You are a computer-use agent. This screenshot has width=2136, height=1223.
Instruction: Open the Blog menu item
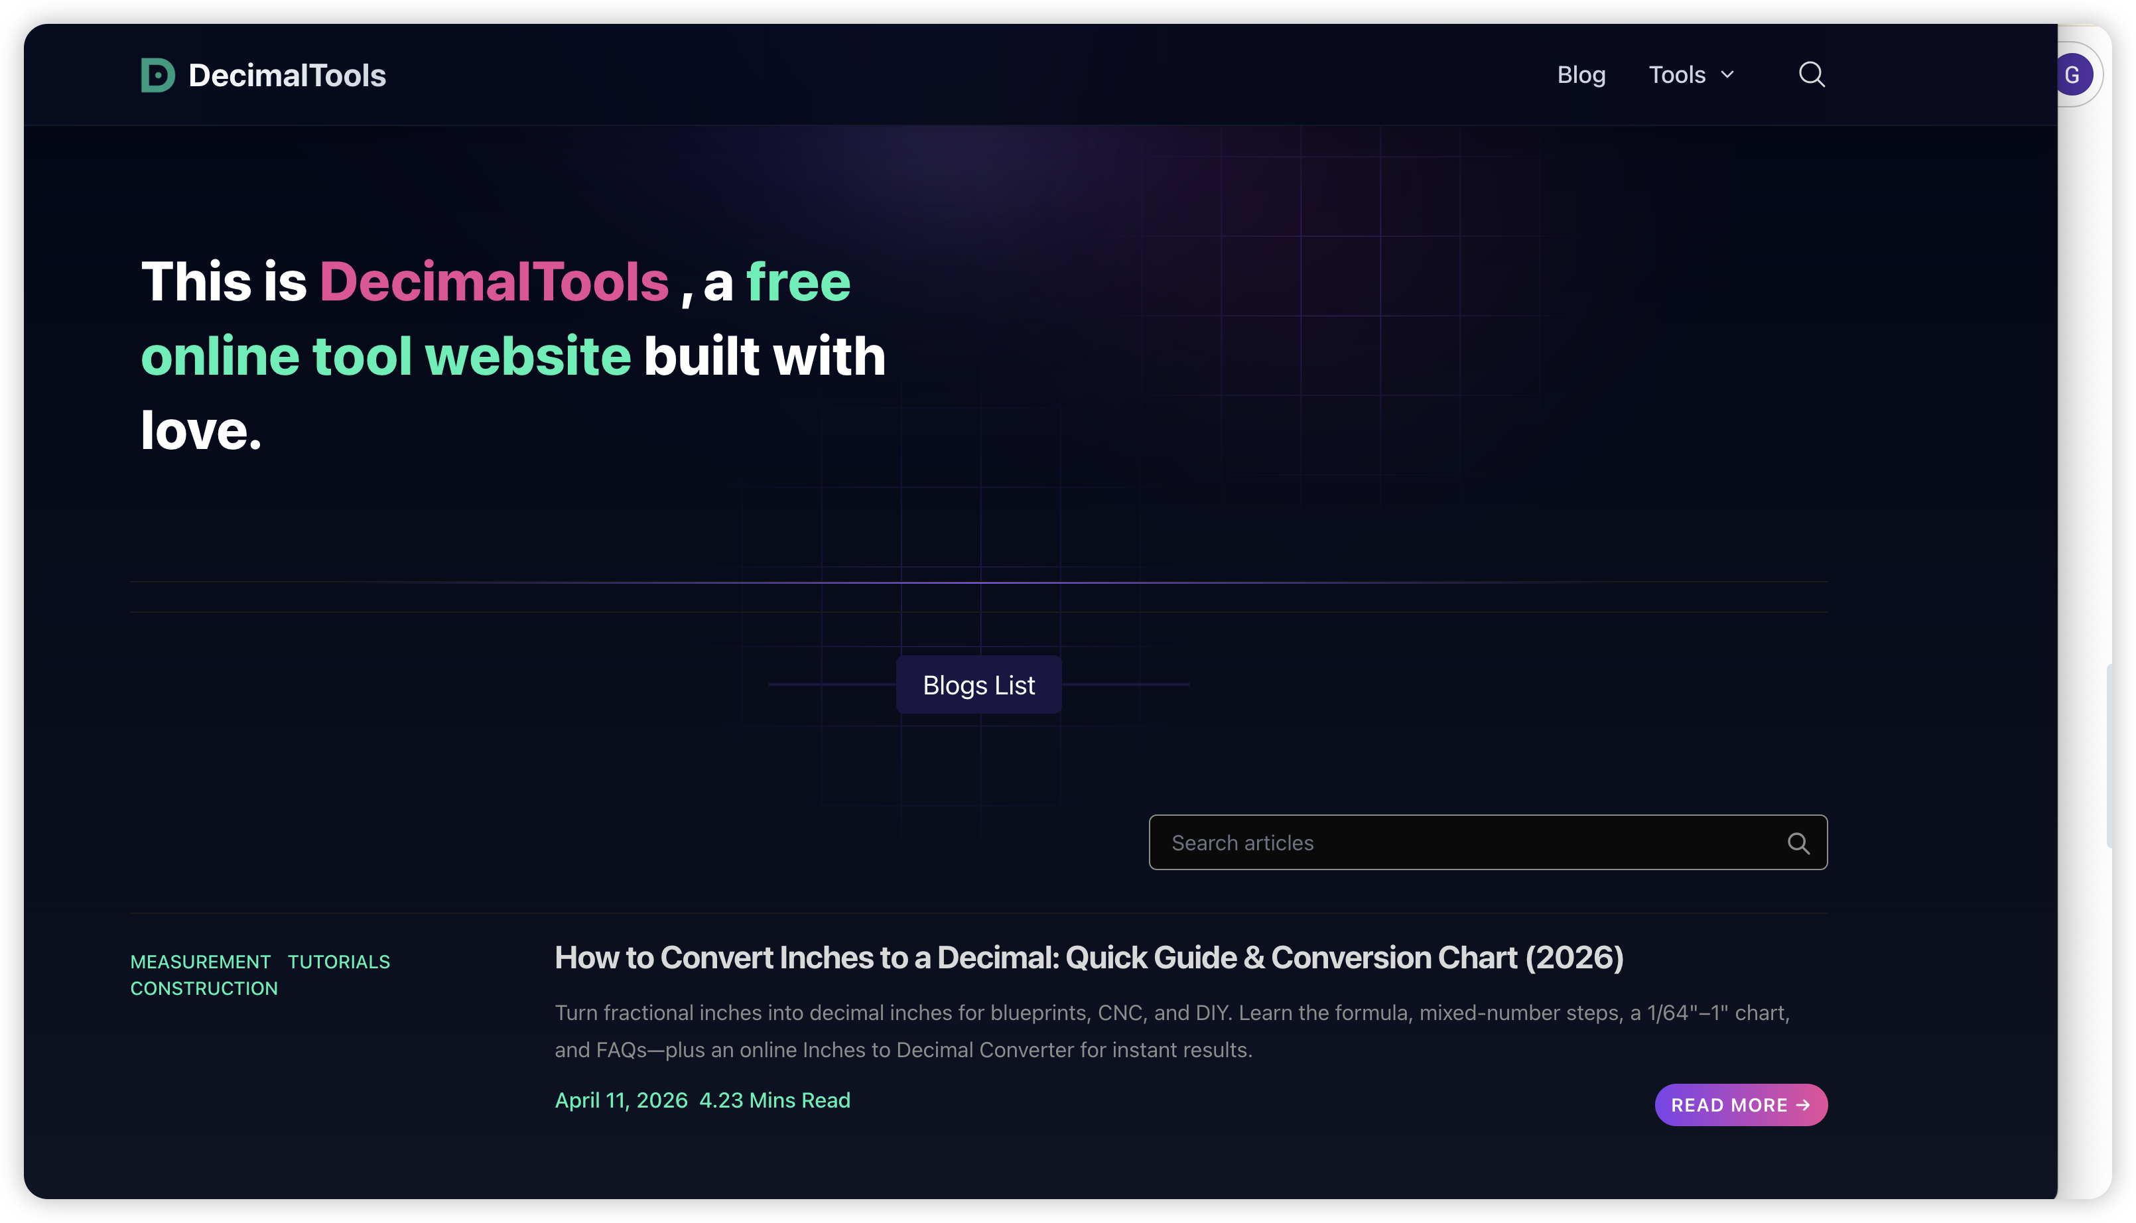click(x=1581, y=75)
